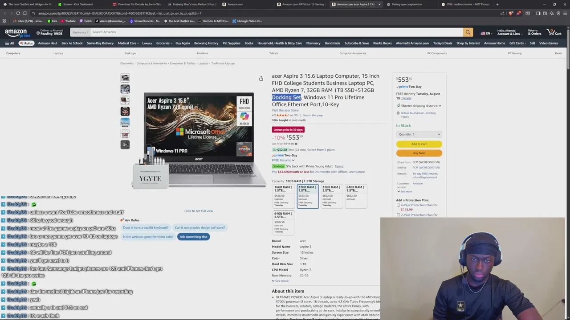Open the Laptops category menu item

pyautogui.click(x=58, y=53)
